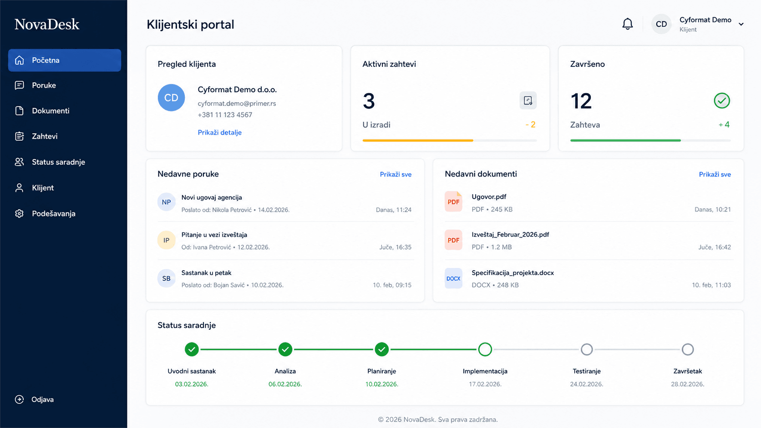Expand the Cyformat Demo user menu

tap(741, 25)
